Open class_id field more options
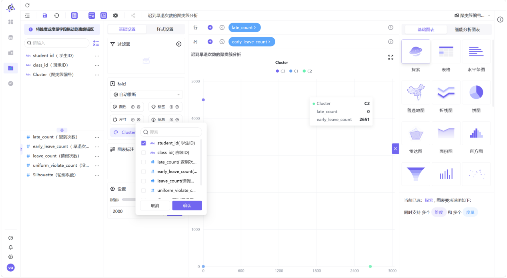Image resolution: width=507 pixels, height=278 pixels. pyautogui.click(x=97, y=65)
